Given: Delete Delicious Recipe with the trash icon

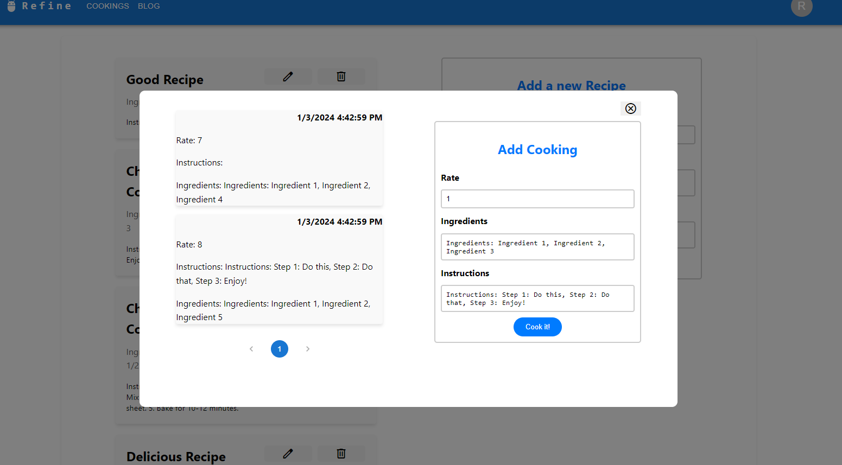Looking at the screenshot, I should point(341,453).
